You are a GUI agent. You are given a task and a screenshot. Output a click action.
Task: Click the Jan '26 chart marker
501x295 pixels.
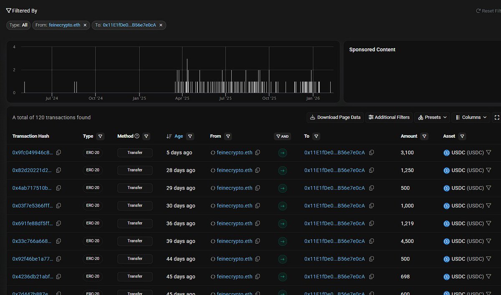click(x=313, y=98)
